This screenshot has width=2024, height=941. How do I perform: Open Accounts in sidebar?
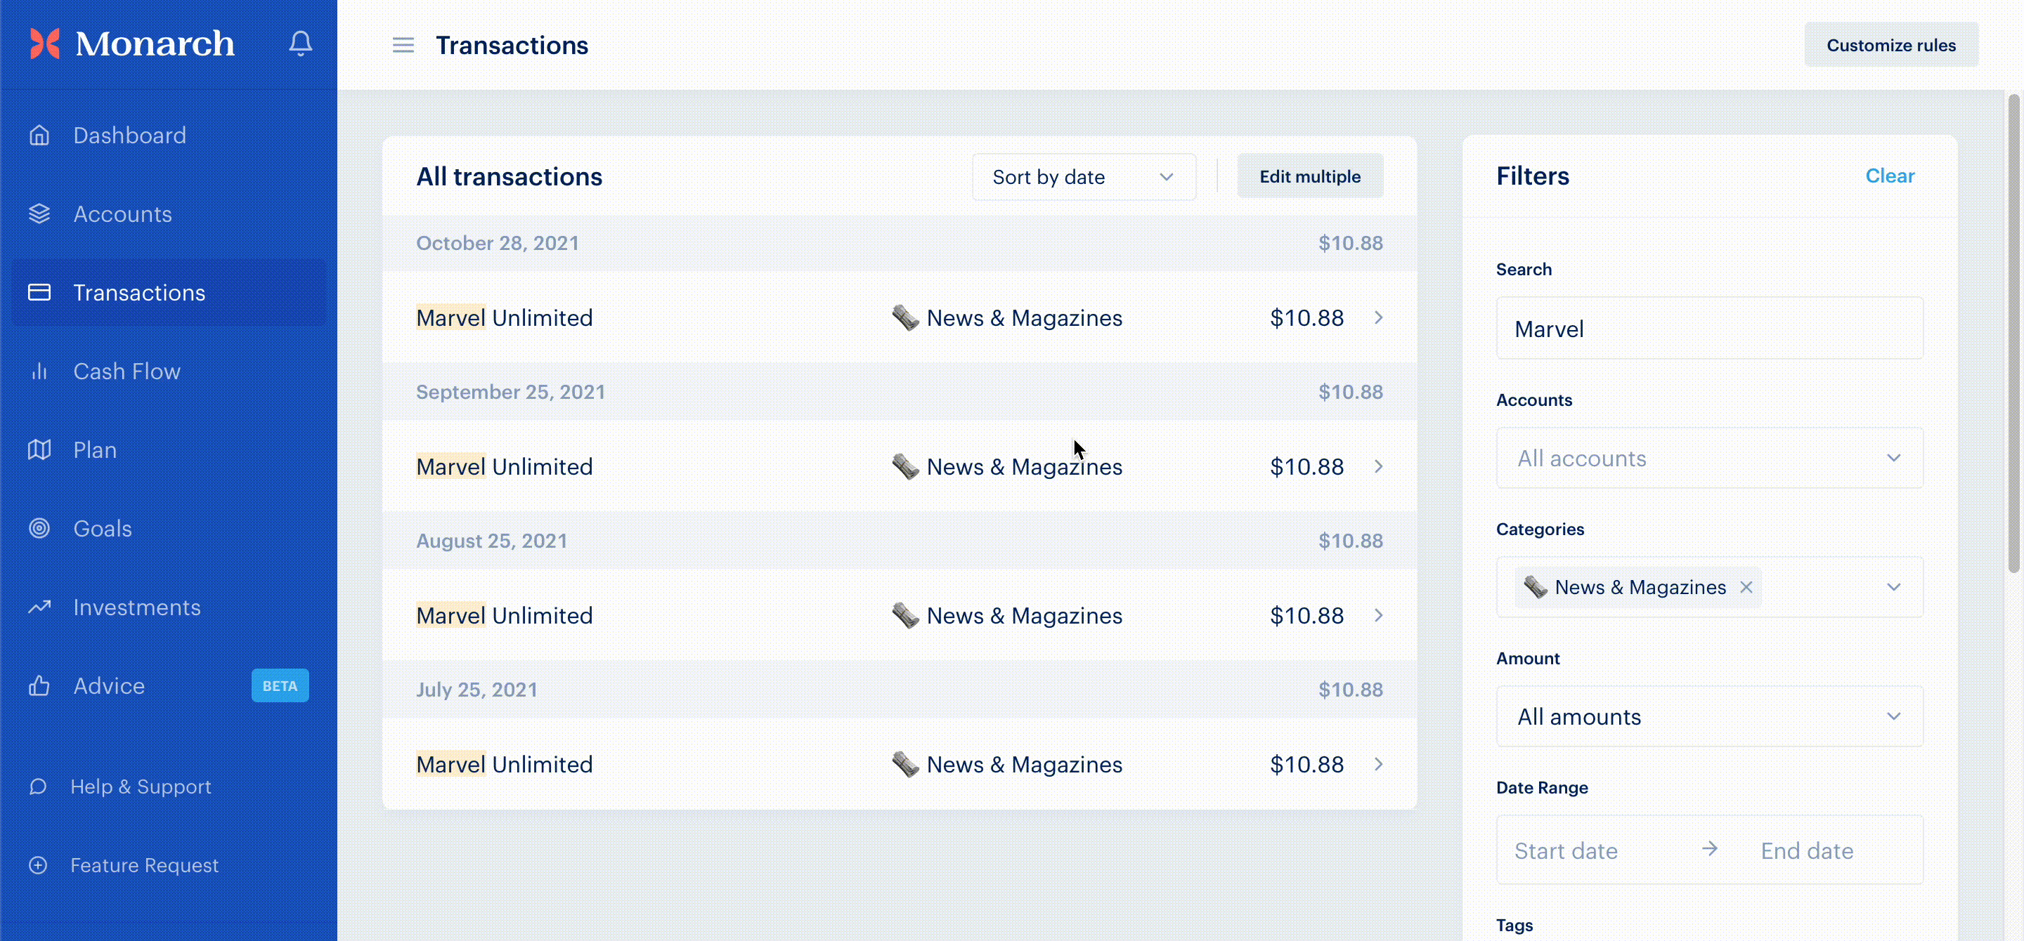tap(122, 213)
